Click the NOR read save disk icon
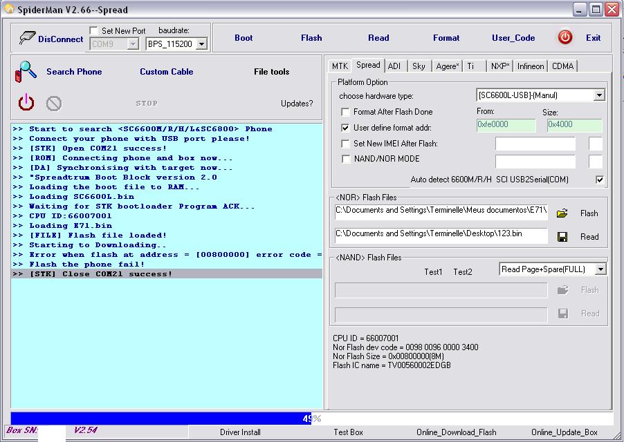The width and height of the screenshot is (624, 442). tap(562, 237)
